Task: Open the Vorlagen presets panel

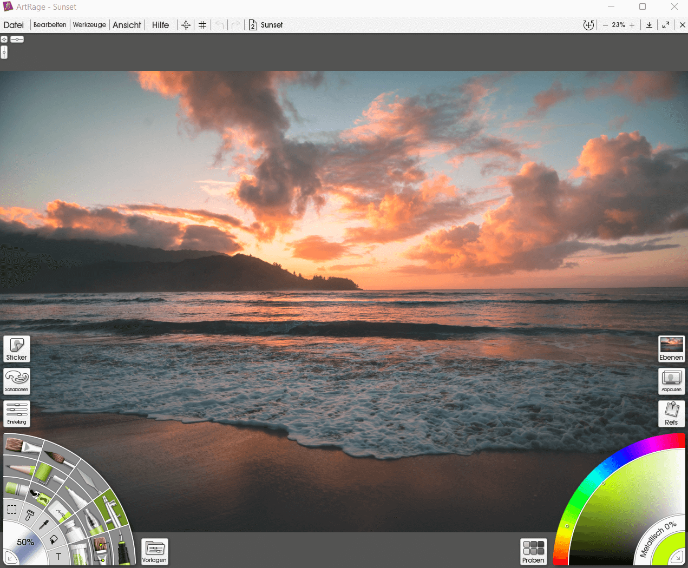Action: [x=154, y=552]
